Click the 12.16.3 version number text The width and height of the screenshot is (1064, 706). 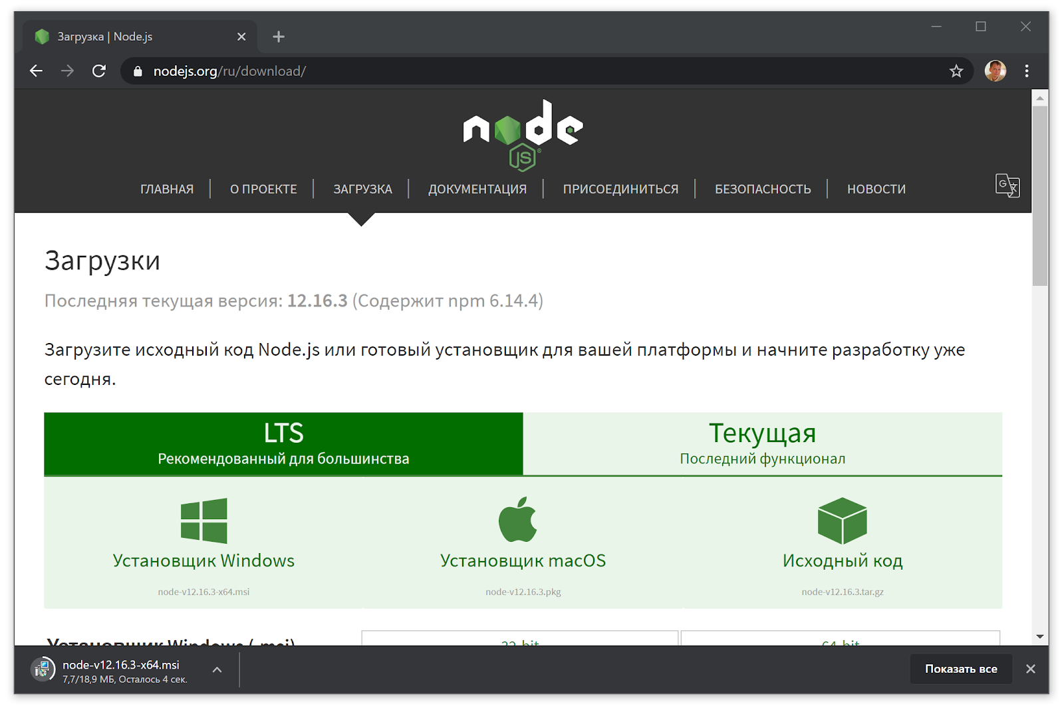point(317,301)
